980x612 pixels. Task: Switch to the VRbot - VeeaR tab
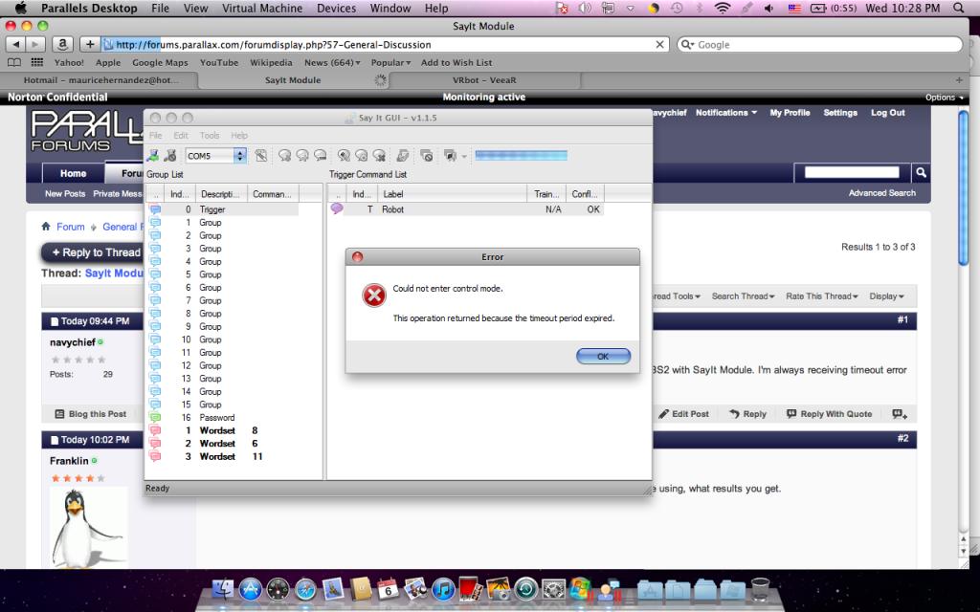484,80
